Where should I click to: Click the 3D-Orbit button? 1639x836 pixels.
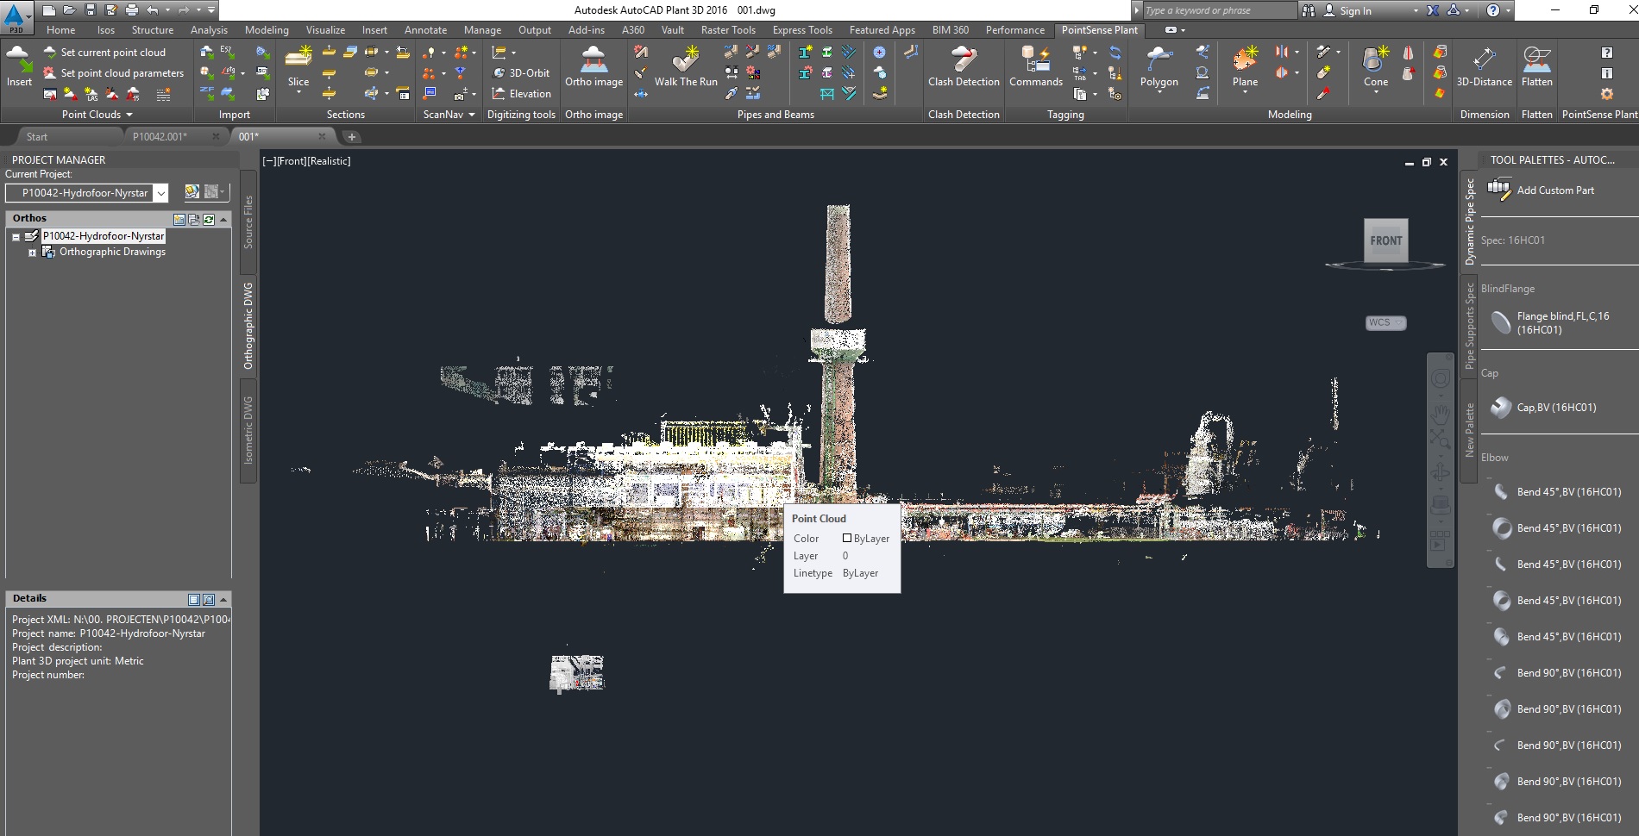[x=521, y=73]
